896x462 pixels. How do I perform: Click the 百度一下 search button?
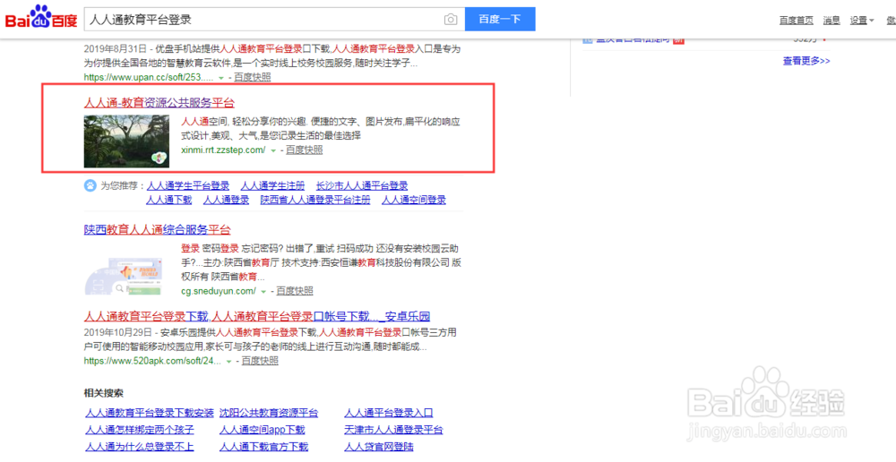(x=500, y=20)
